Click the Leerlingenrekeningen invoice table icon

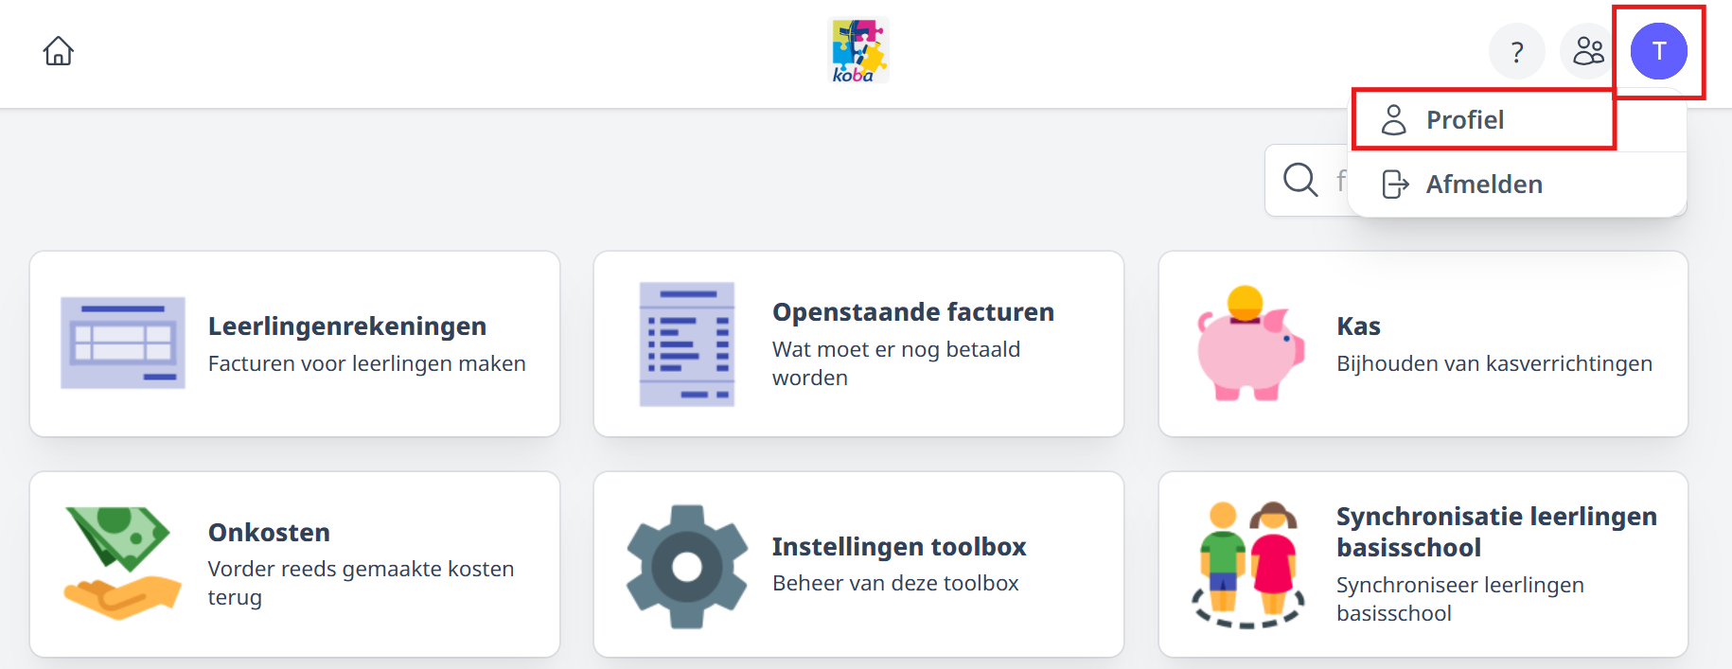123,343
